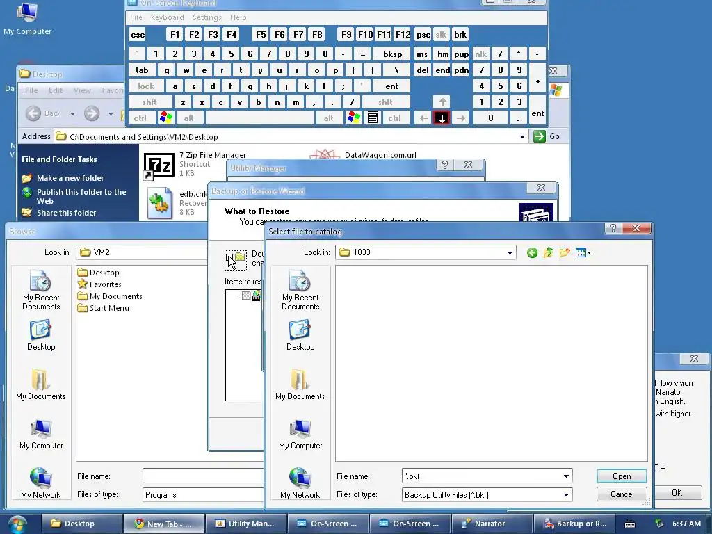
Task: Click the Go Back icon in Select file dialog
Action: coord(532,252)
